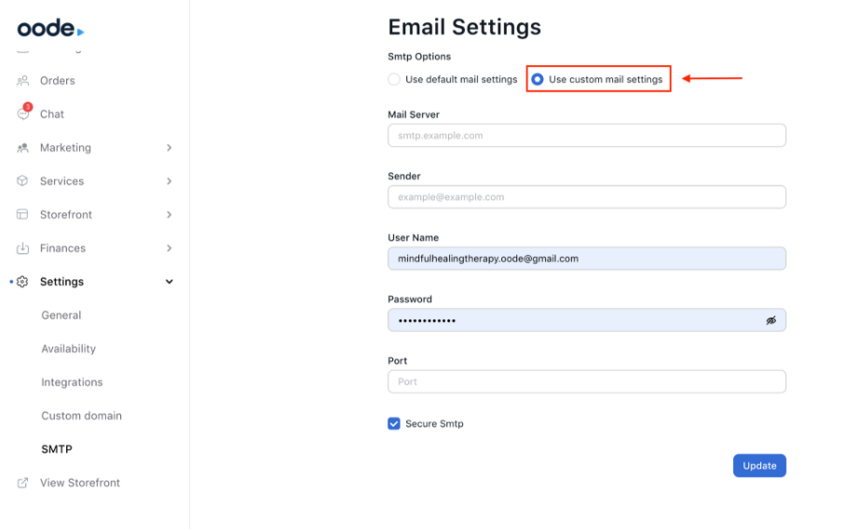Click the Storefront layout icon
Screen dimensions: 860x529
[23, 215]
